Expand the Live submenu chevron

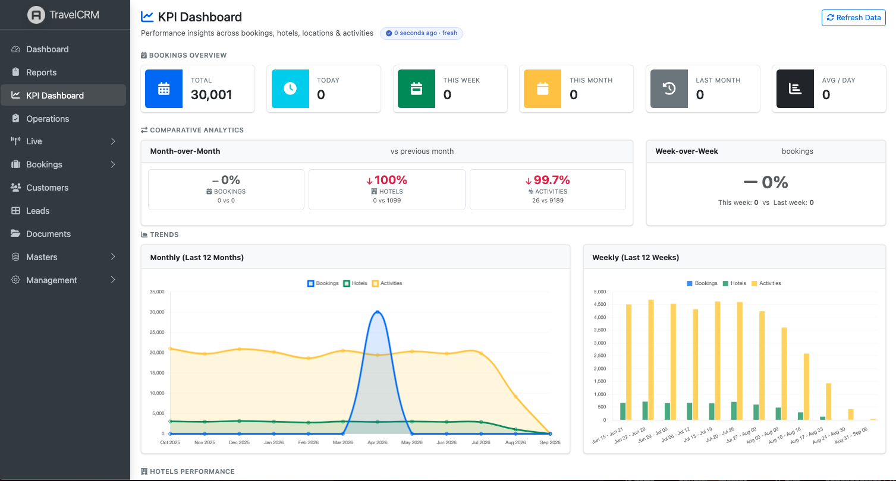point(113,141)
